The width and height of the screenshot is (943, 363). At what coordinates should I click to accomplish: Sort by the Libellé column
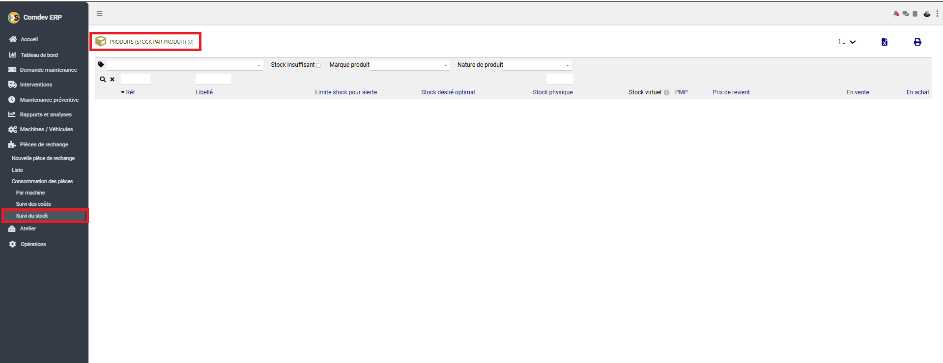[204, 92]
